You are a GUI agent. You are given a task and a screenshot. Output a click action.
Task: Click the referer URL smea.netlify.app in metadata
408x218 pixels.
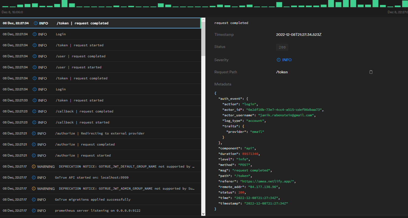click(268, 181)
